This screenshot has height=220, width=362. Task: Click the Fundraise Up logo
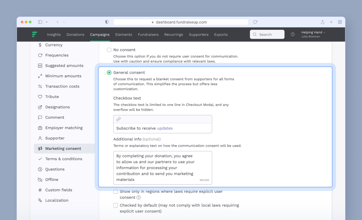(35, 34)
